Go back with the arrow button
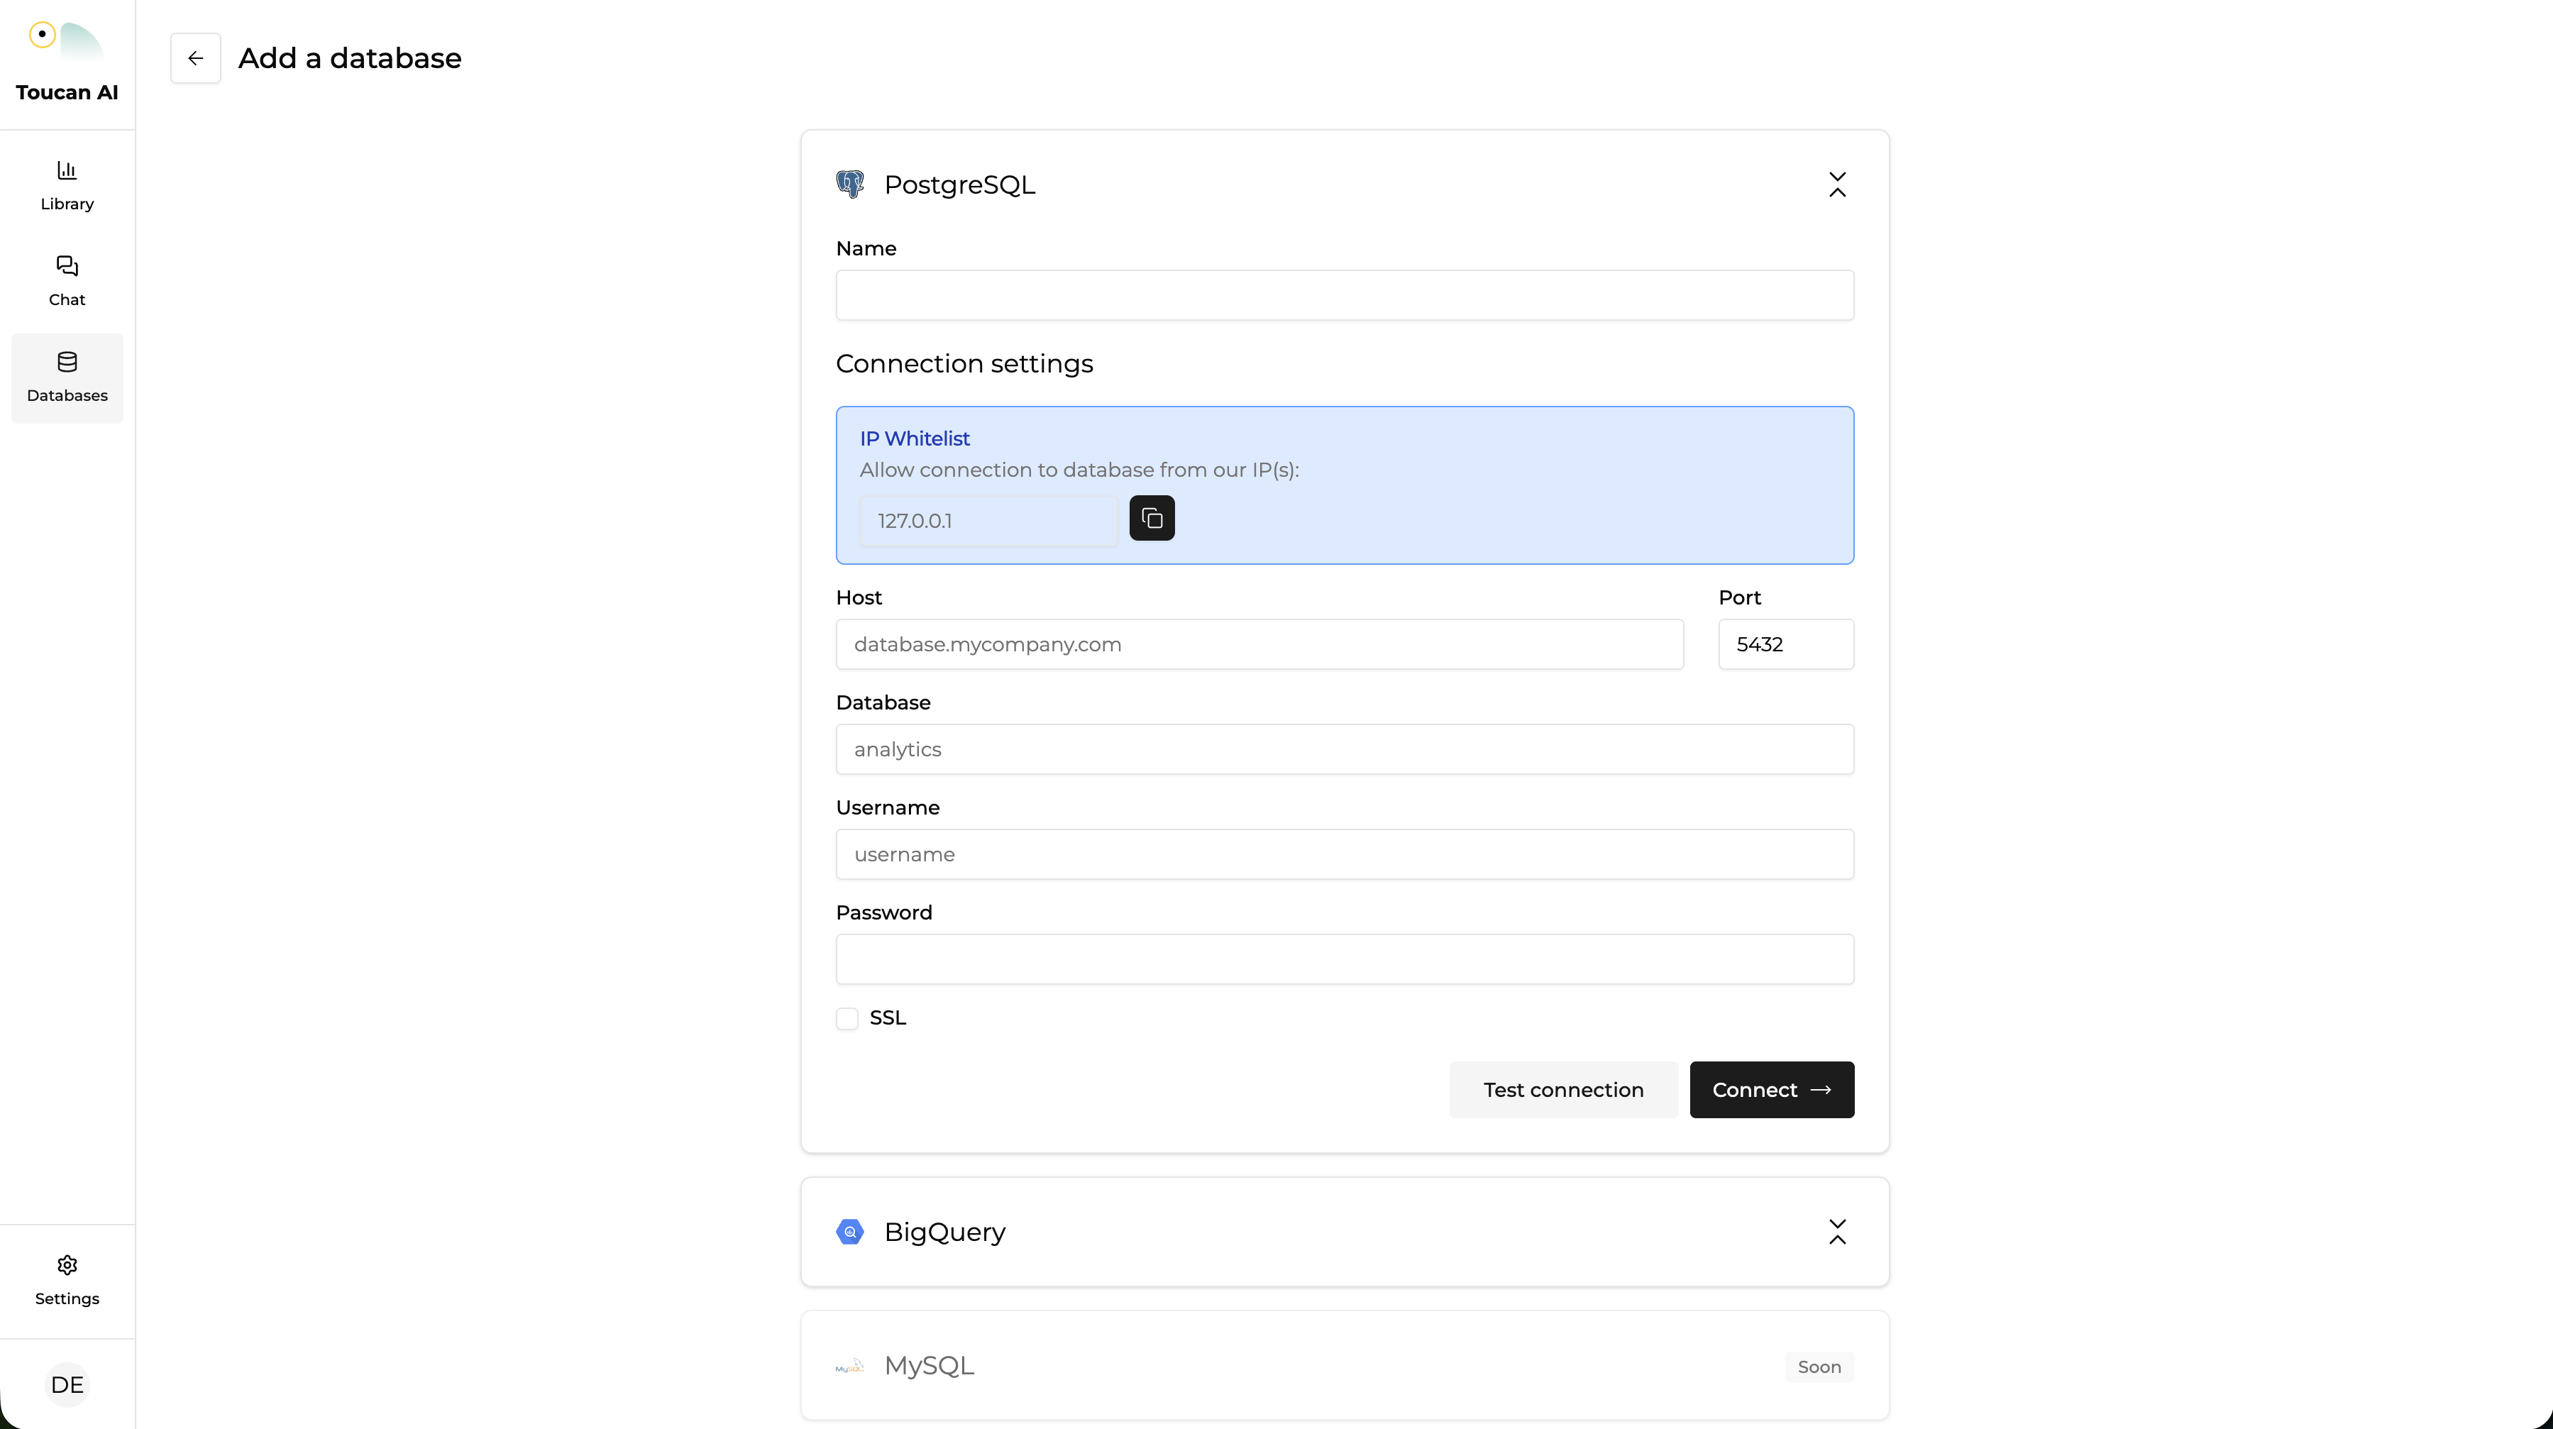The height and width of the screenshot is (1429, 2553). point(195,58)
